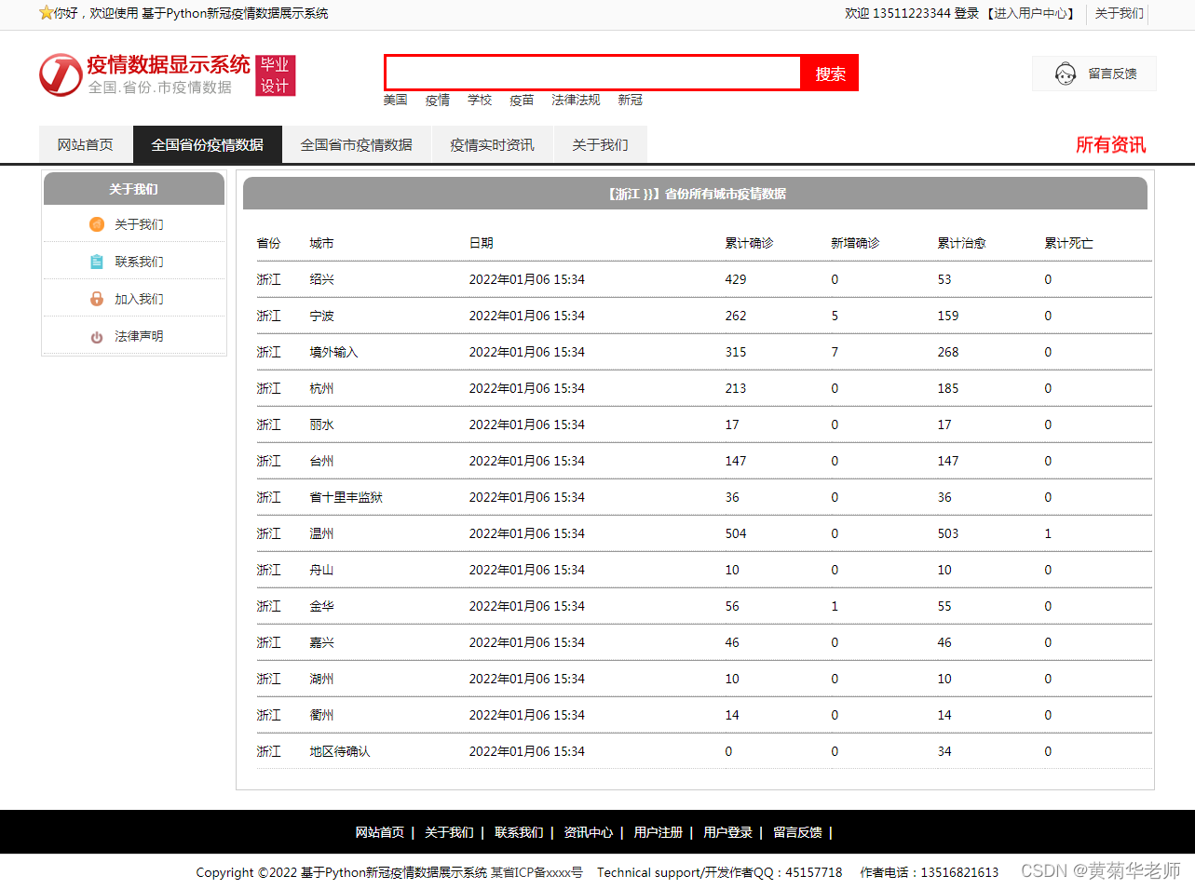This screenshot has height=889, width=1195.
Task: Switch to the 全国省份疫情数据 tab
Action: [x=208, y=145]
